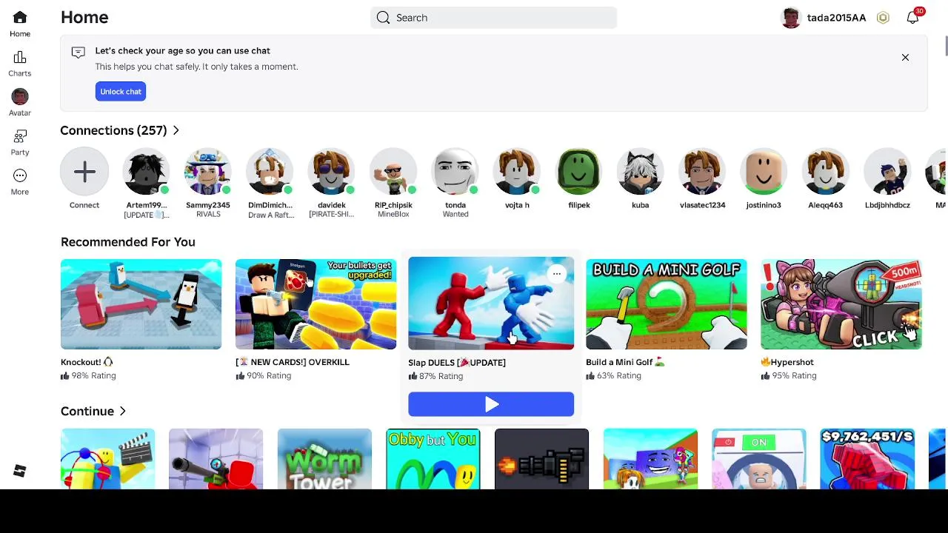Click the chat message icon in banner

tap(78, 52)
